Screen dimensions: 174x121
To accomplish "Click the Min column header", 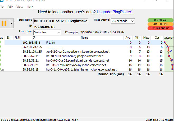I will (137, 38).
